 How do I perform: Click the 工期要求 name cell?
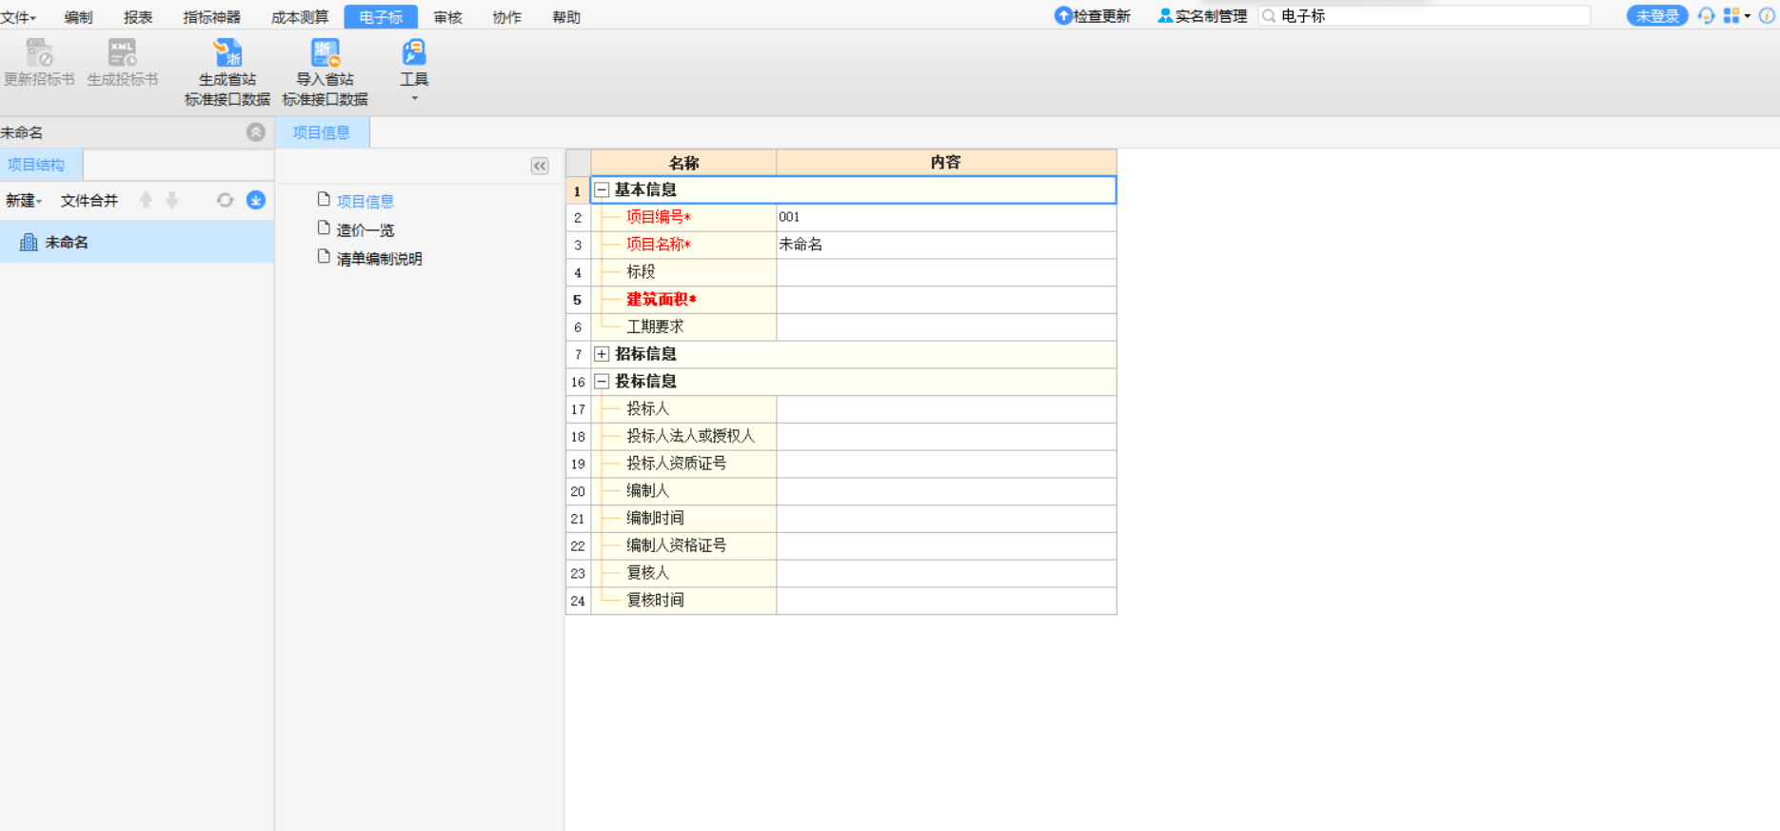pos(683,326)
